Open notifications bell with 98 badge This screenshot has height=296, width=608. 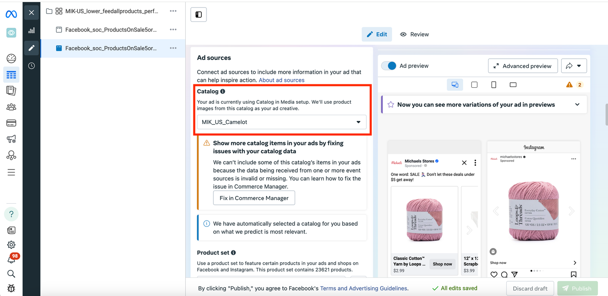[11, 259]
